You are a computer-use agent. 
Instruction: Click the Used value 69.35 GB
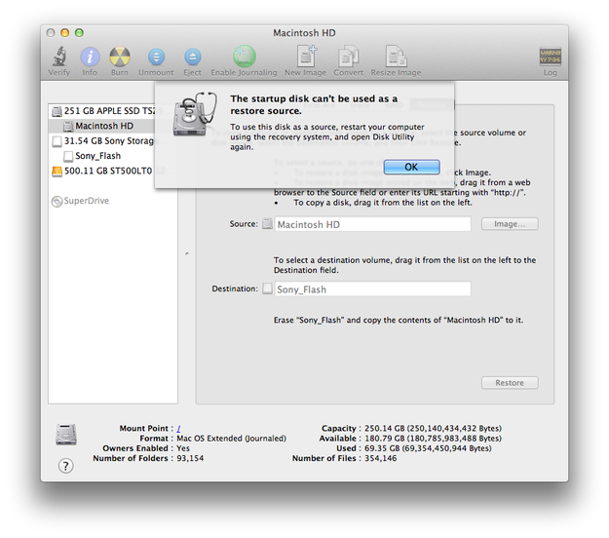pyautogui.click(x=428, y=448)
